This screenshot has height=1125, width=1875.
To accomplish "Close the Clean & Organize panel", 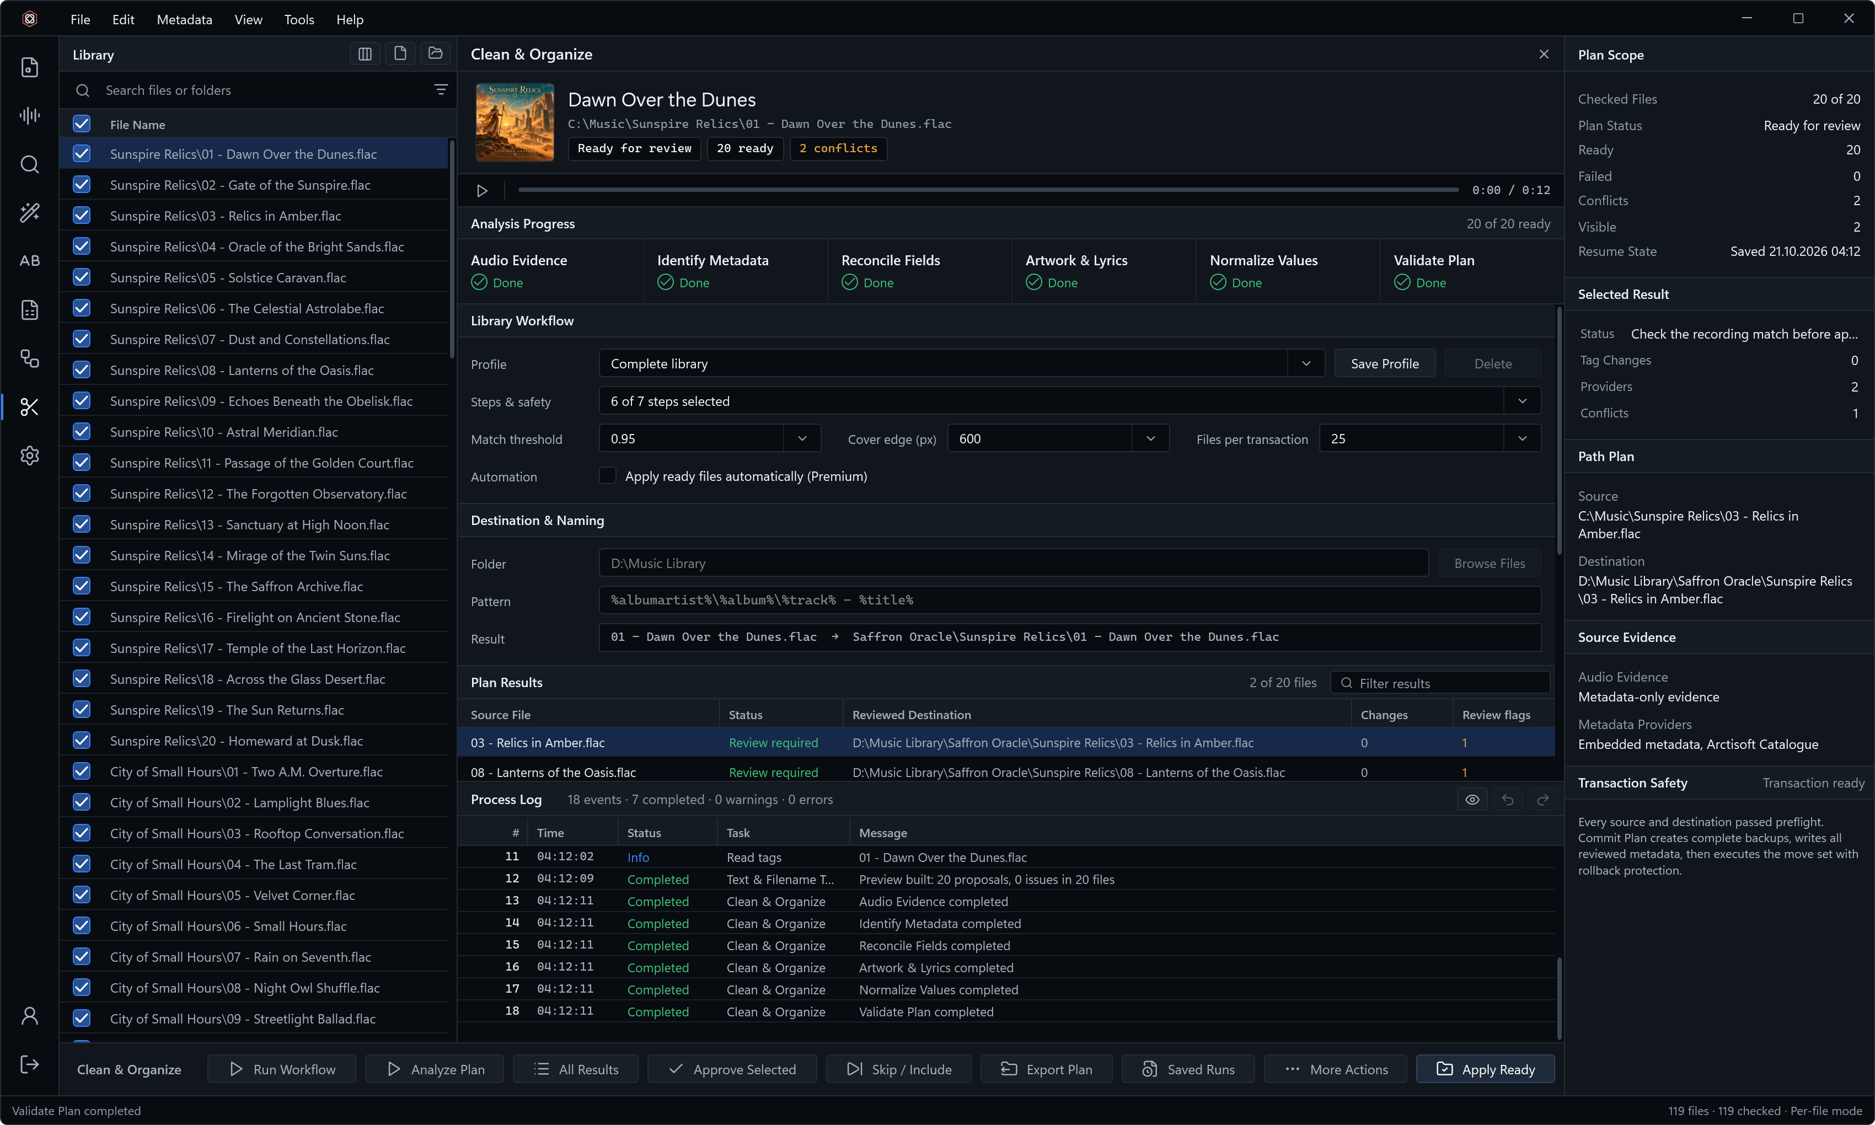I will click(x=1544, y=54).
